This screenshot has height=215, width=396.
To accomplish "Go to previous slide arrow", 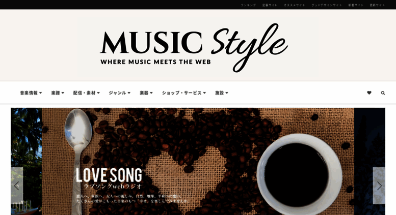I will [x=17, y=186].
